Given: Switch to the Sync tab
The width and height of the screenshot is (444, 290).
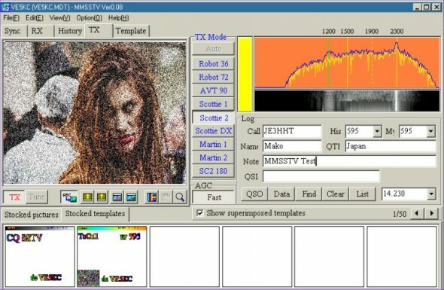Looking at the screenshot, I should (x=13, y=31).
